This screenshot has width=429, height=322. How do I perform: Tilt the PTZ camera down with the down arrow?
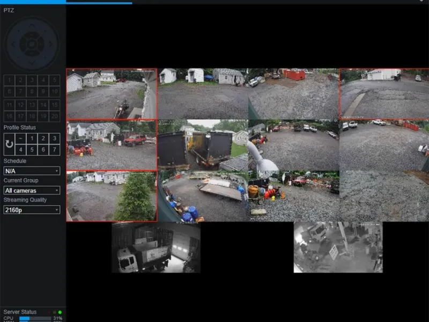point(32,62)
